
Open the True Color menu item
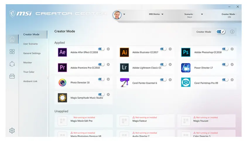pyautogui.click(x=29, y=72)
